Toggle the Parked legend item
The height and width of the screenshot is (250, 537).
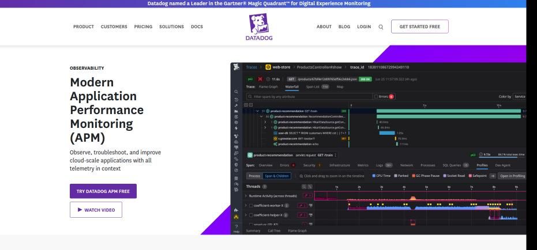[x=401, y=176]
